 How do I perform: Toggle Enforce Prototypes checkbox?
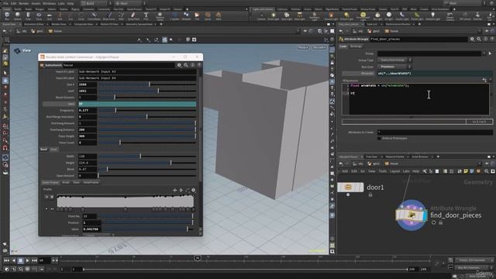379,138
